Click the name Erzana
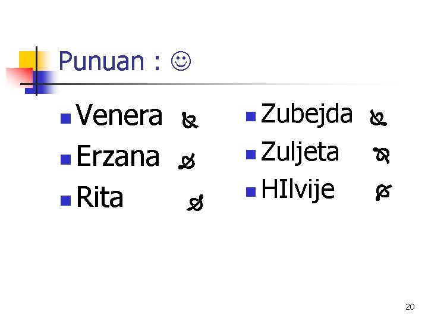Screen dimensions: 428x321 (x=118, y=157)
